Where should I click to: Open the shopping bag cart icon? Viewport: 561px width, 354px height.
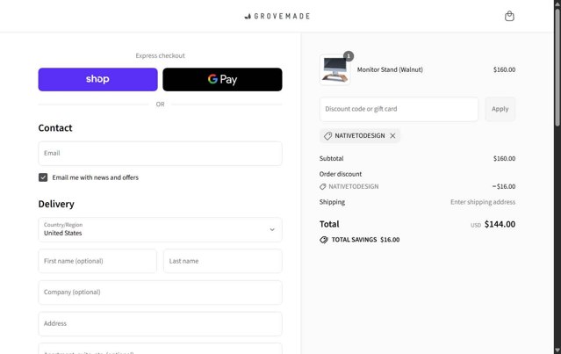509,16
